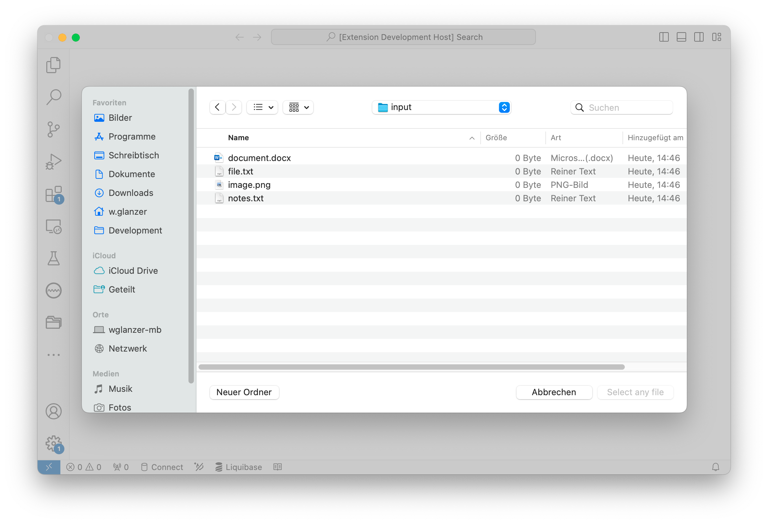Image resolution: width=768 pixels, height=524 pixels.
Task: Click the Search magnifier in activity bar
Action: point(53,97)
